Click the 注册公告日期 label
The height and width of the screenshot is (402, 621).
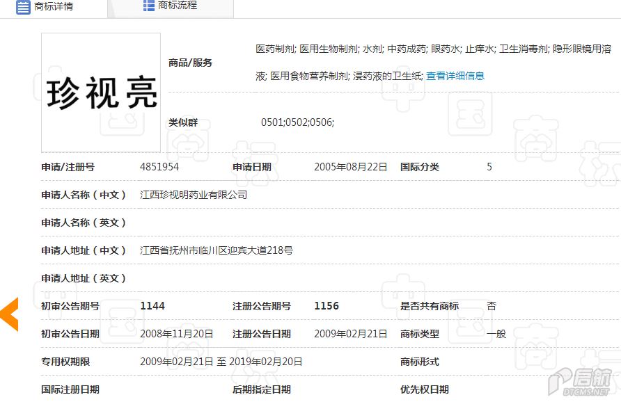point(261,334)
